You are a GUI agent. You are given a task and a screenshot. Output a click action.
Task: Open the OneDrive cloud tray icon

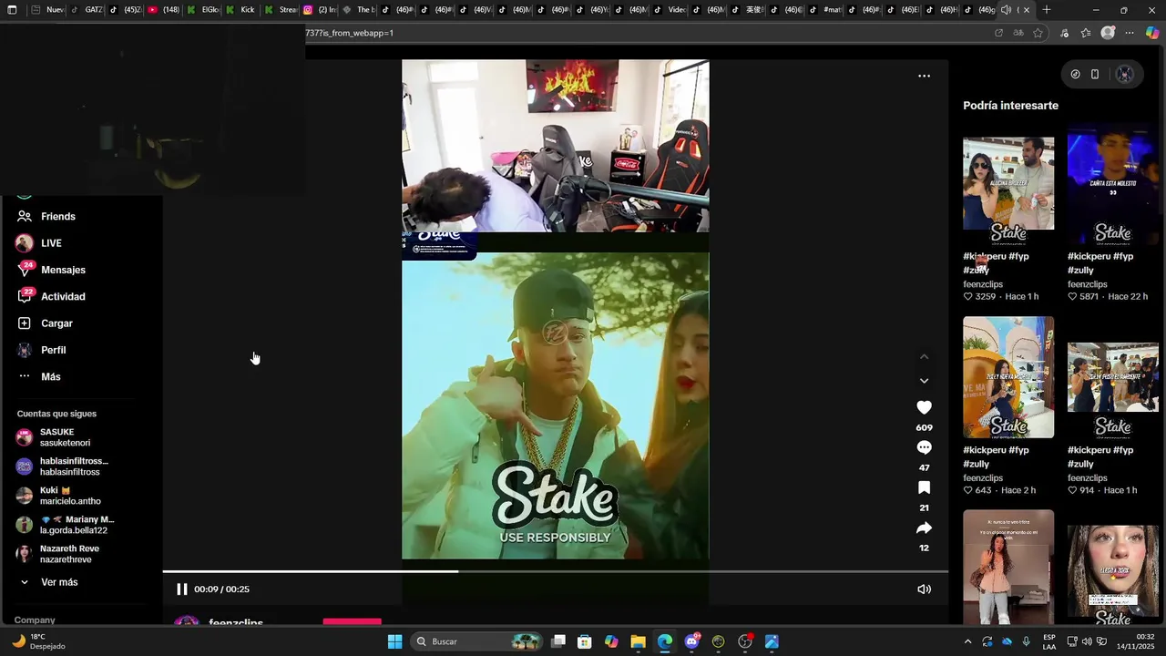(x=1007, y=641)
